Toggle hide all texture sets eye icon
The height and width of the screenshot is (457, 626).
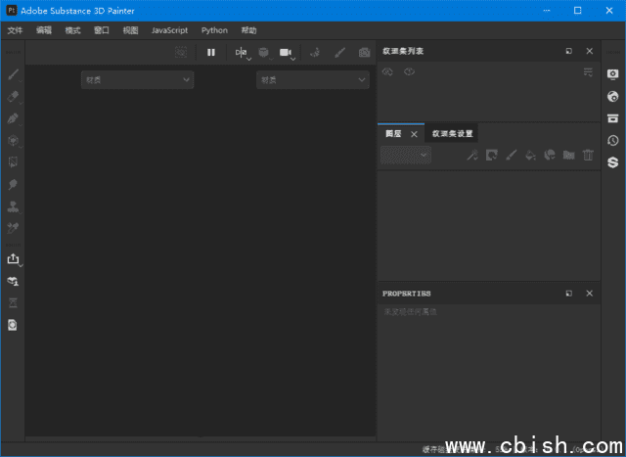(387, 71)
